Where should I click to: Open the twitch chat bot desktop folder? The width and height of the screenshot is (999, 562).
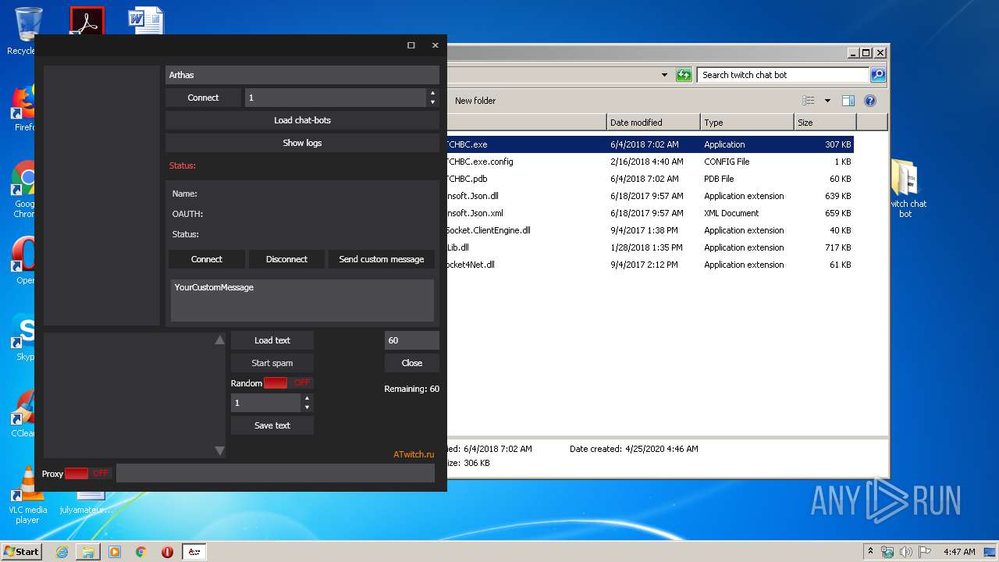pos(905,190)
